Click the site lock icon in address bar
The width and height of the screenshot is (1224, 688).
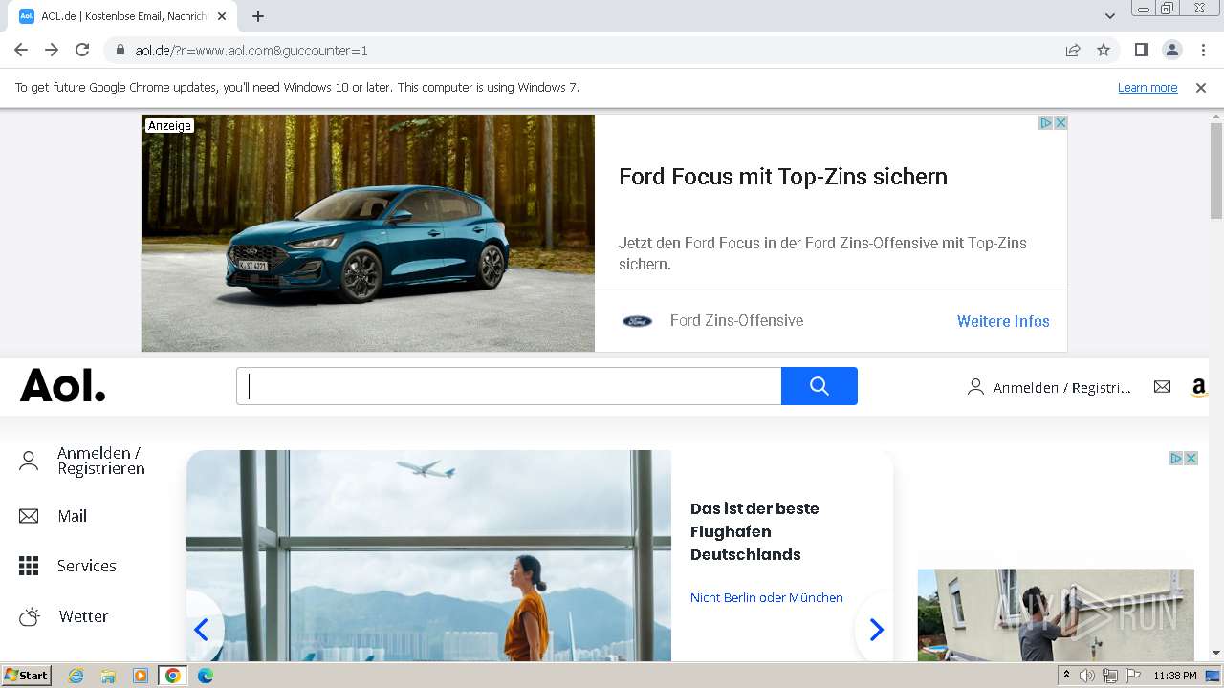click(120, 51)
